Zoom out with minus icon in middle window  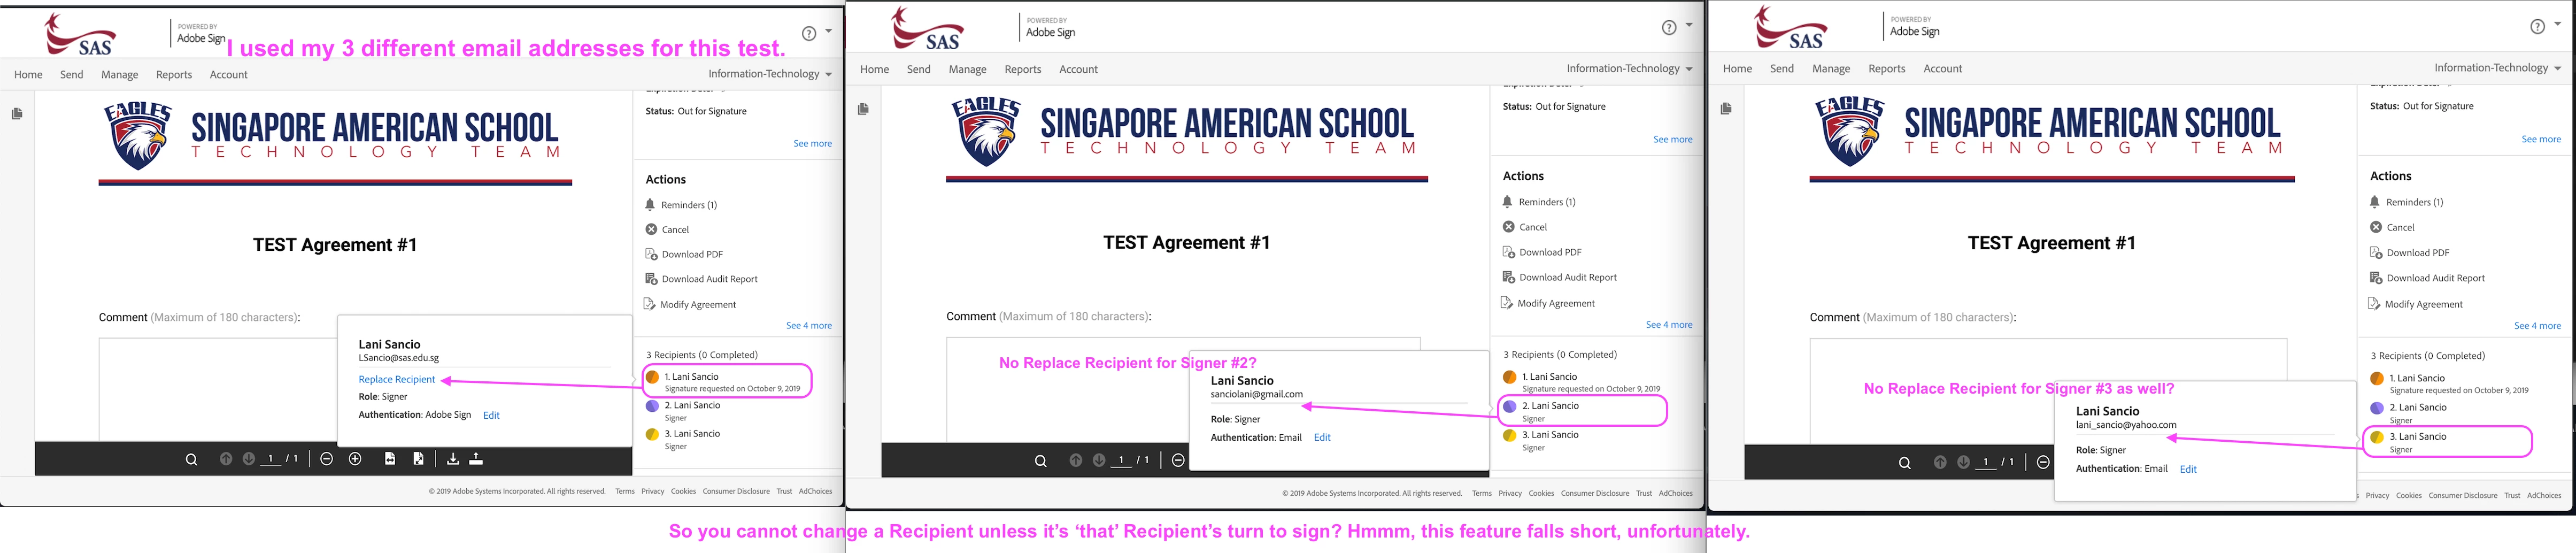[1178, 460]
